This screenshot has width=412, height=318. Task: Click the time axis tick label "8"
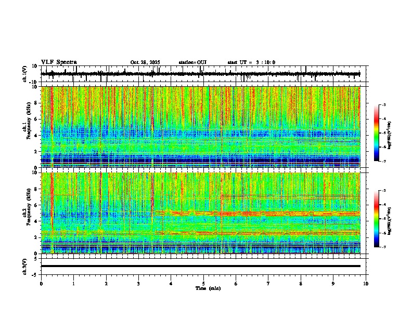(x=301, y=284)
